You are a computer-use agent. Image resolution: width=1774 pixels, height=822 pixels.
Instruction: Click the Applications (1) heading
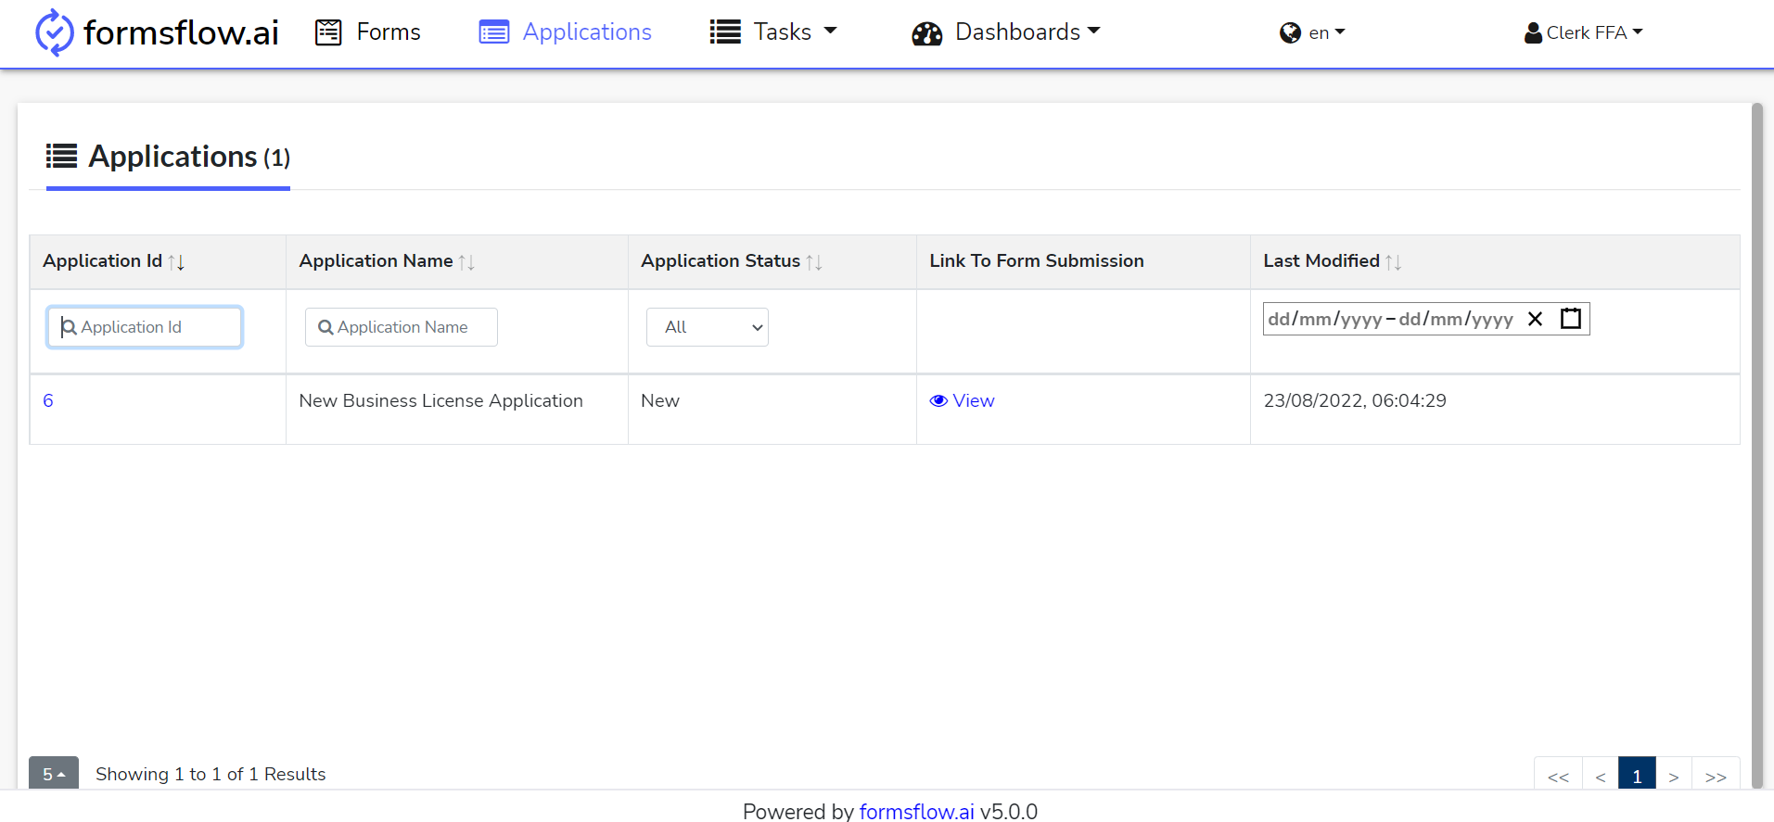(x=189, y=157)
